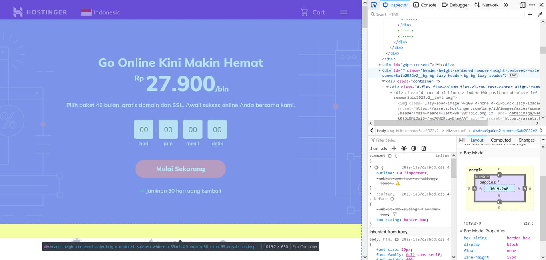The image size is (546, 260).
Task: Click the eyedropper color grabber icon
Action: tap(540, 14)
